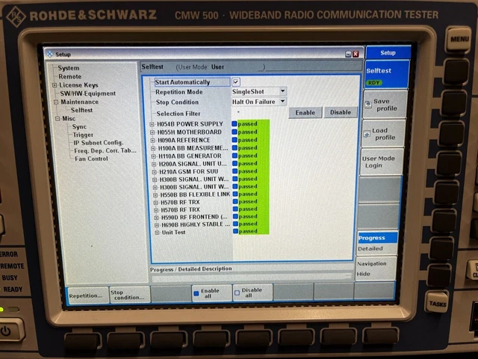Expand the H210A GSM FOR SUU node
The image size is (478, 359).
tap(155, 172)
